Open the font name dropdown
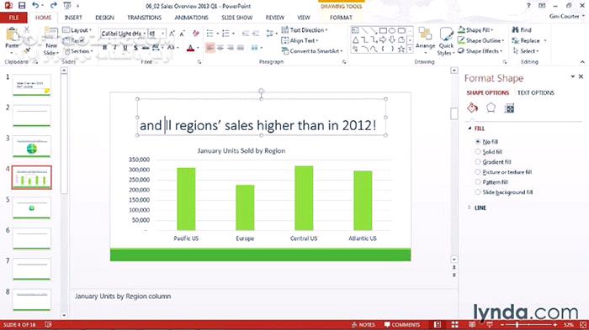This screenshot has height=330, width=589. (144, 34)
